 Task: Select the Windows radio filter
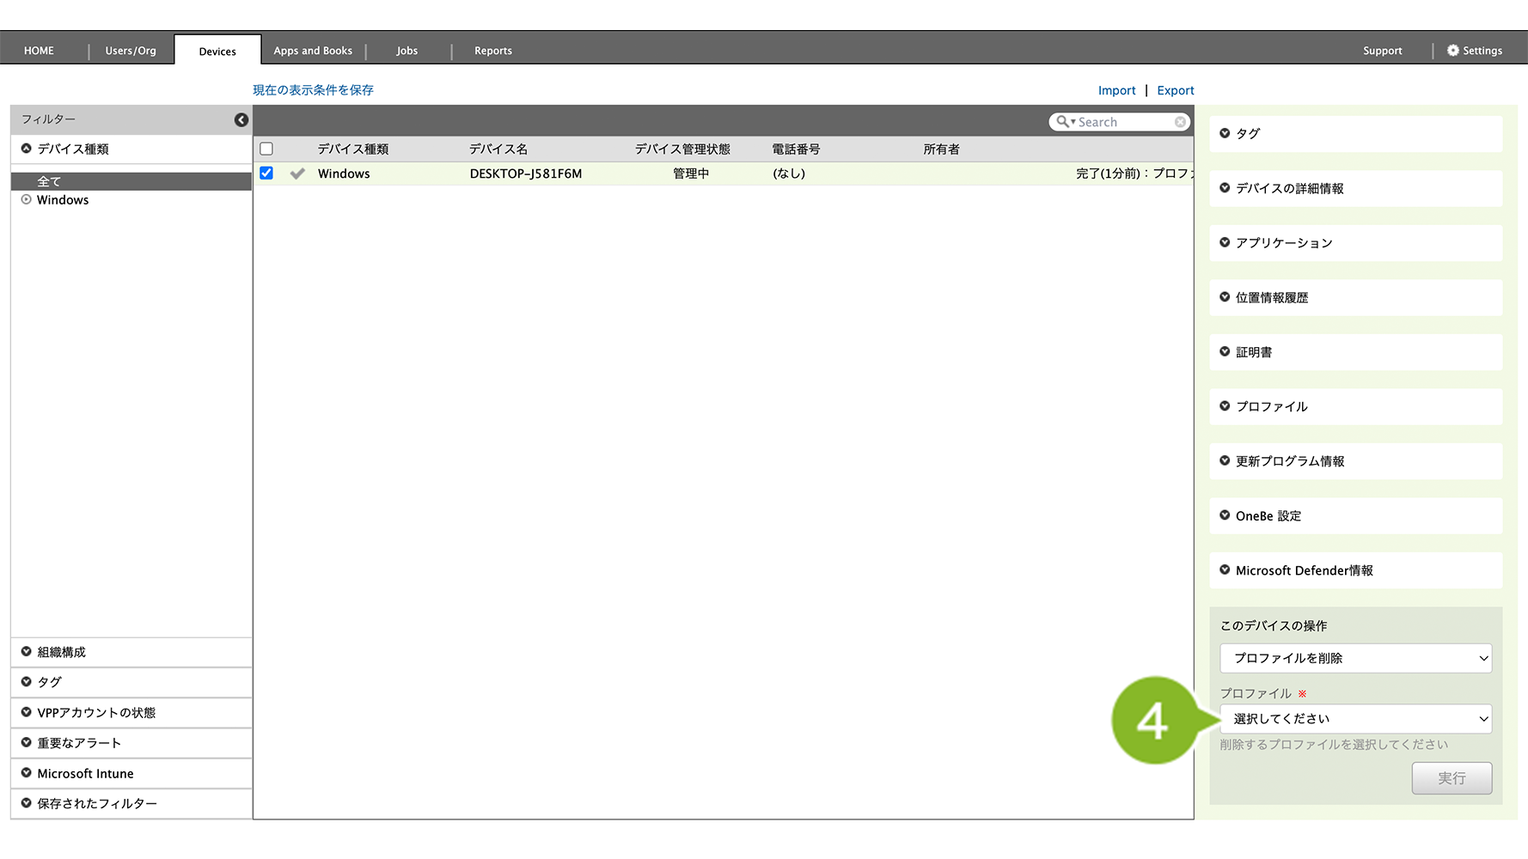pos(27,200)
